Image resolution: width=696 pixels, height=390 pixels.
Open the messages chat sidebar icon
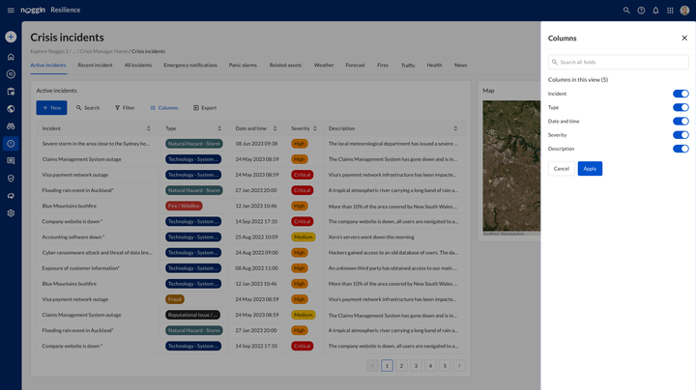[x=11, y=161]
